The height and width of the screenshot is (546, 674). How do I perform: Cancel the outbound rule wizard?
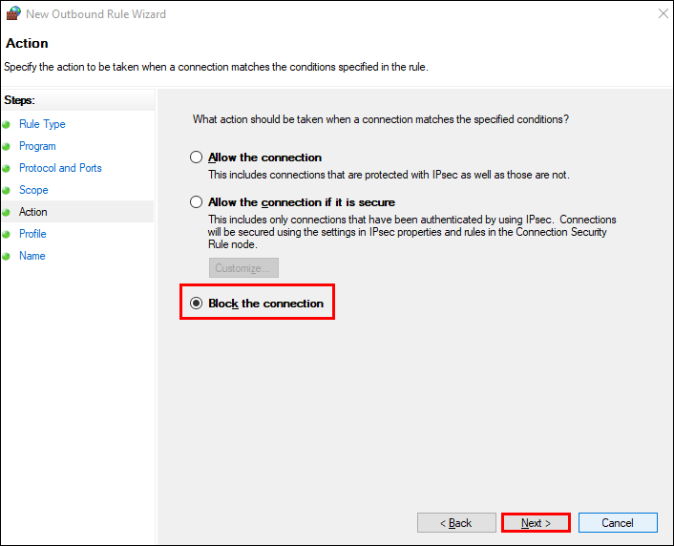point(618,523)
